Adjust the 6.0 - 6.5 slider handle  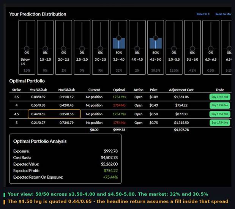click(x=211, y=49)
